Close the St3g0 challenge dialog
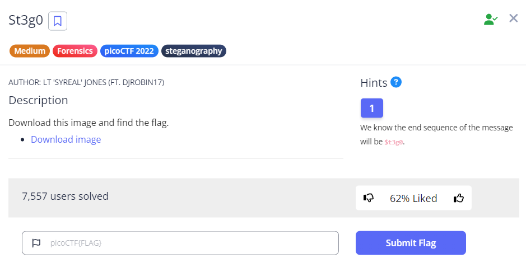Screen dimensions: 526x272 513,18
